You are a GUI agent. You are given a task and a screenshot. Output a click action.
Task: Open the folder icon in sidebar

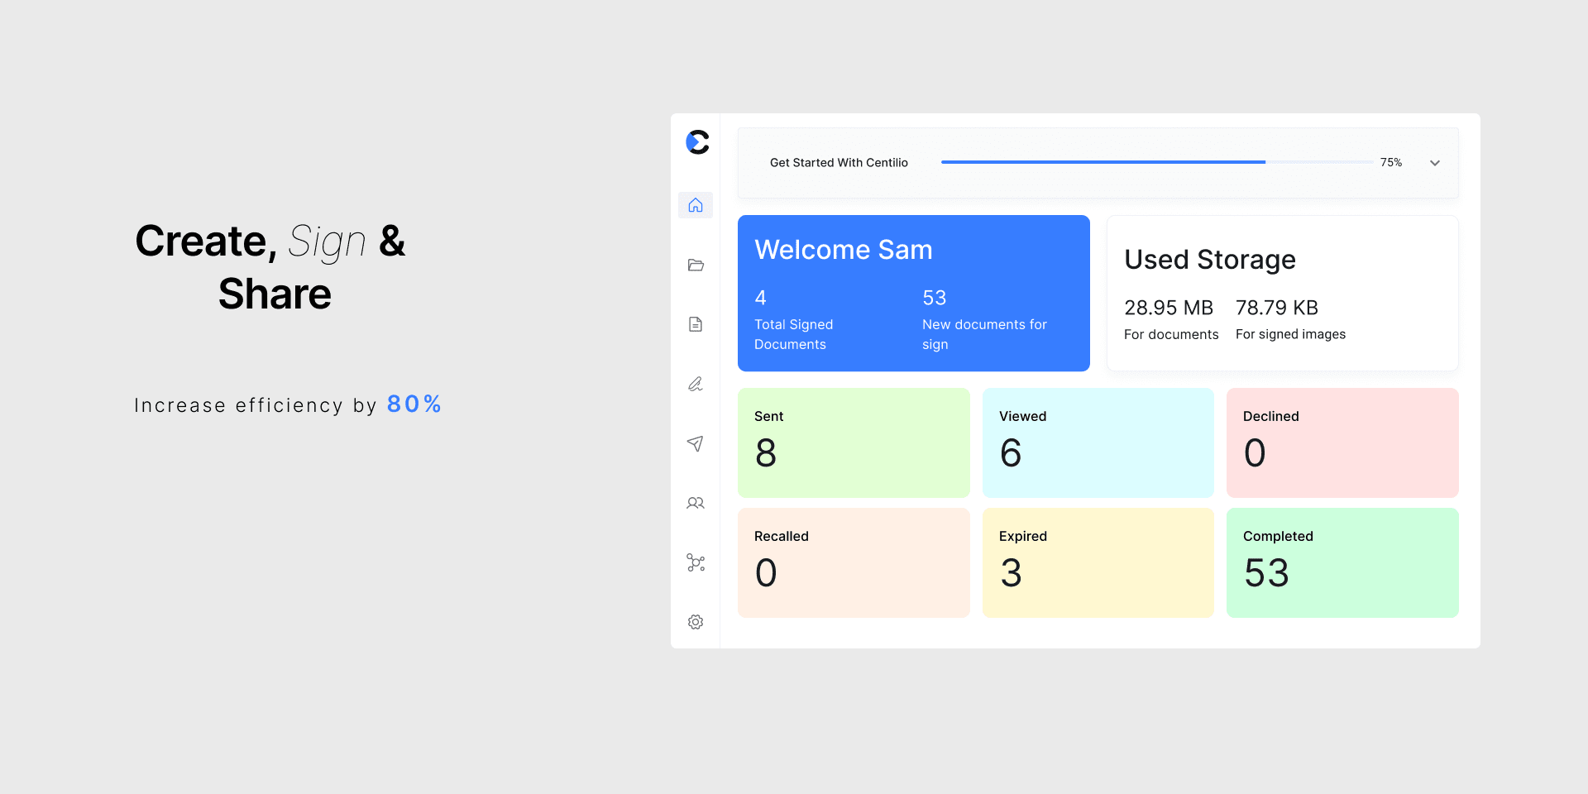point(696,265)
